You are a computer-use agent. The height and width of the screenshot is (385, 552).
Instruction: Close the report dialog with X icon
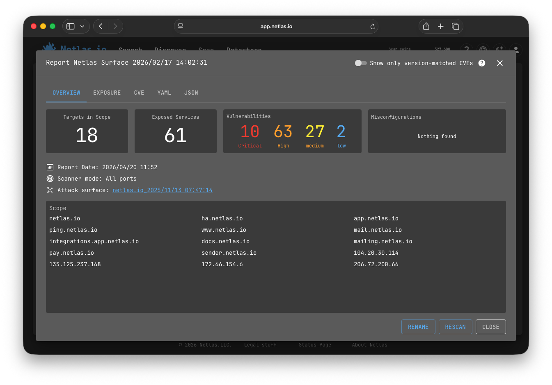point(499,63)
